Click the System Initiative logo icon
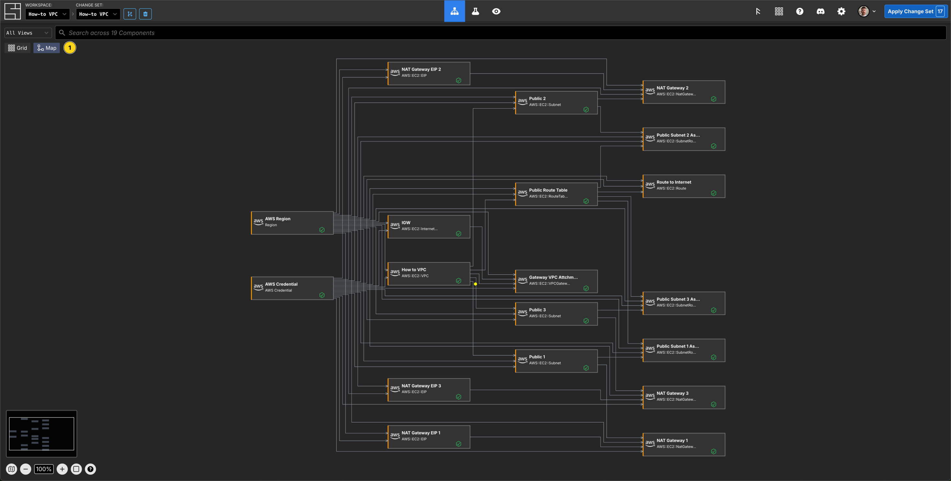 (13, 11)
